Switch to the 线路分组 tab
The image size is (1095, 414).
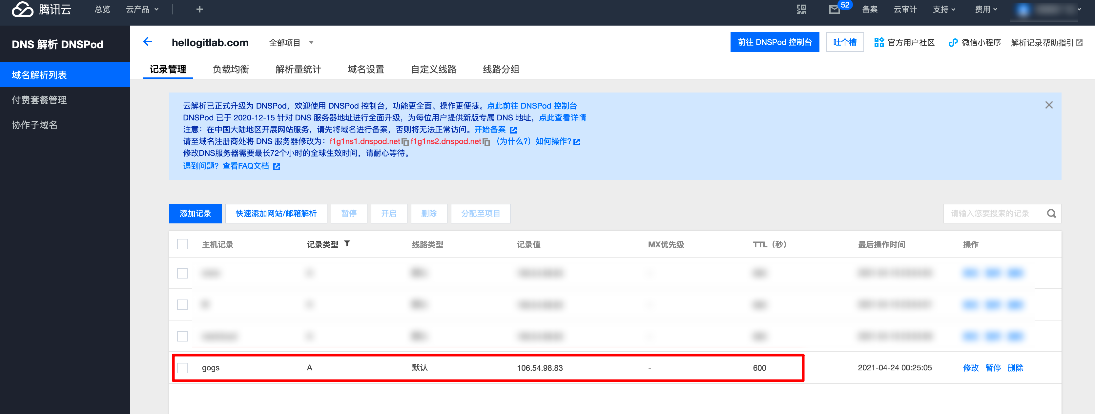coord(501,69)
